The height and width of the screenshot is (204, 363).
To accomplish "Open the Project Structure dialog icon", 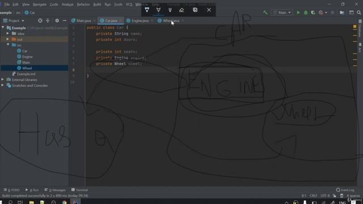I will tap(342, 12).
